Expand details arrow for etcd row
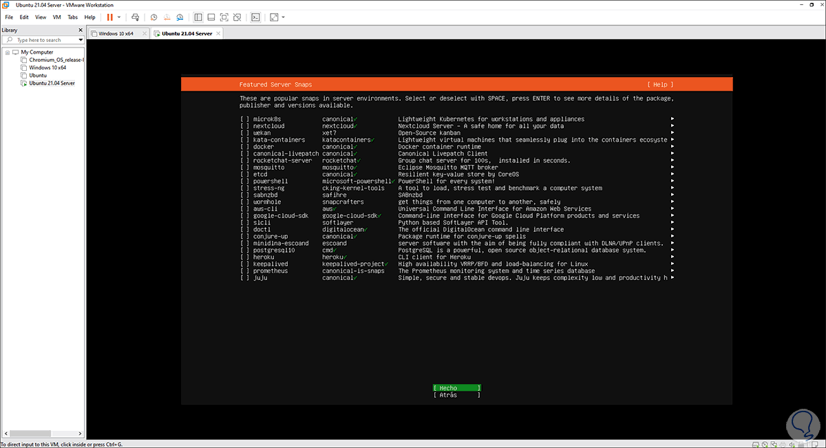Viewport: 826px width, 448px height. click(672, 174)
